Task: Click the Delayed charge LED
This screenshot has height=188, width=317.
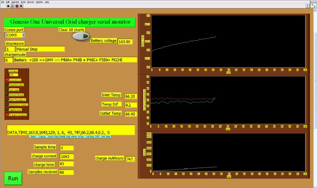Action: [7, 94]
